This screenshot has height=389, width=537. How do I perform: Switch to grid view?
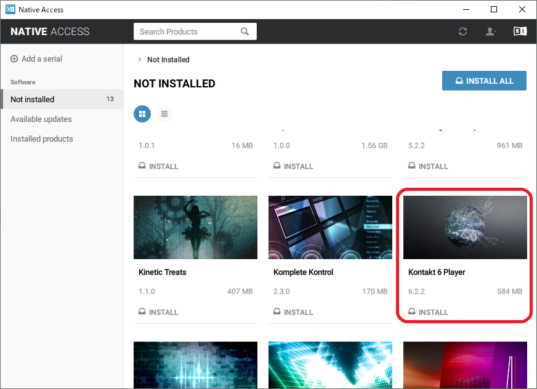[142, 114]
